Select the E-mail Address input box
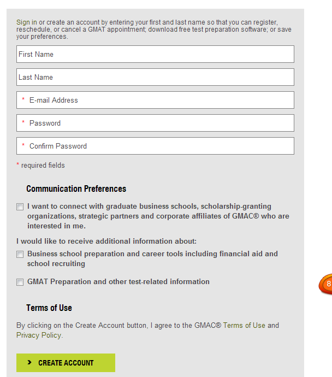332x377 pixels. [x=155, y=100]
